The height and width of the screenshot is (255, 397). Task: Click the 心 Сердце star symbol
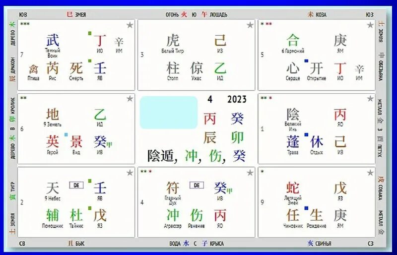[293, 68]
